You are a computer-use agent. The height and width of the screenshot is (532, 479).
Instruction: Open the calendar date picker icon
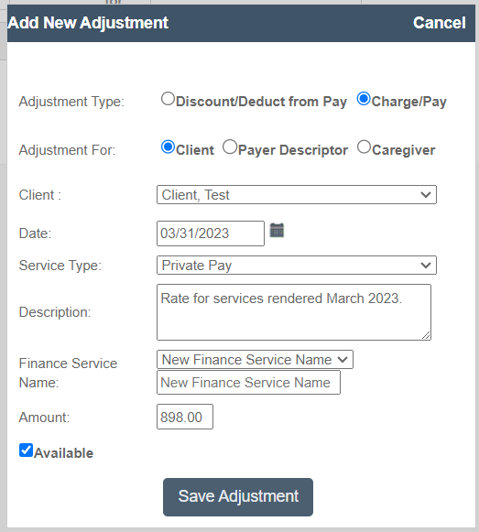277,231
